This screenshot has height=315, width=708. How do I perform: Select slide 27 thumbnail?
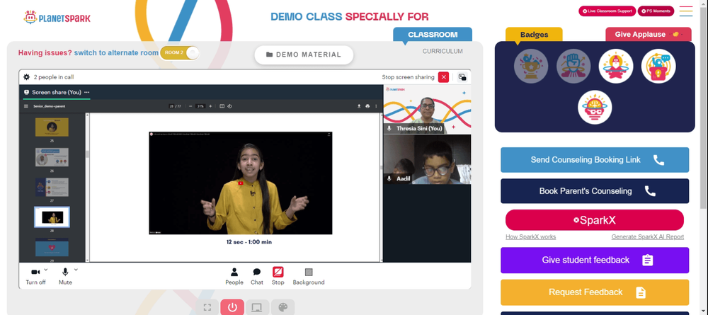coord(52,187)
